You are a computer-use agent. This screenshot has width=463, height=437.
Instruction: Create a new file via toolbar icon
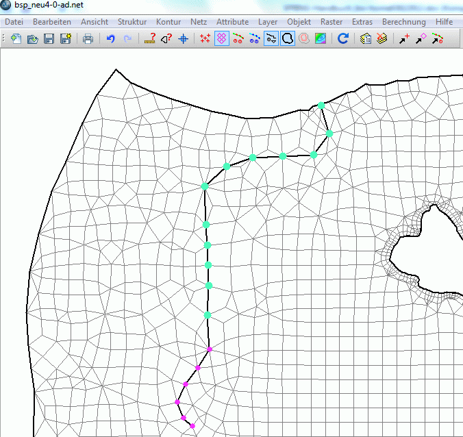(x=16, y=38)
